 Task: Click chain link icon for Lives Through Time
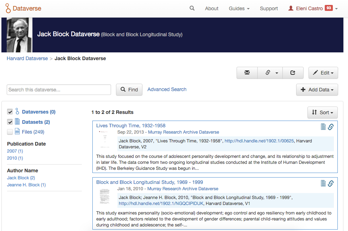(331, 127)
